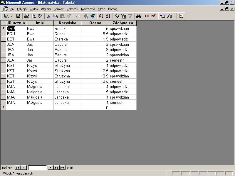Click the record number input field
Screen dimensions: 235x176
pos(37,168)
